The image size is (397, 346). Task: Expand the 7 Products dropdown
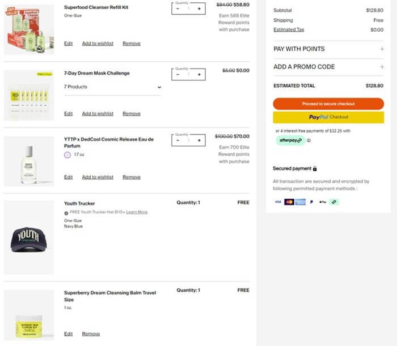[x=159, y=87]
